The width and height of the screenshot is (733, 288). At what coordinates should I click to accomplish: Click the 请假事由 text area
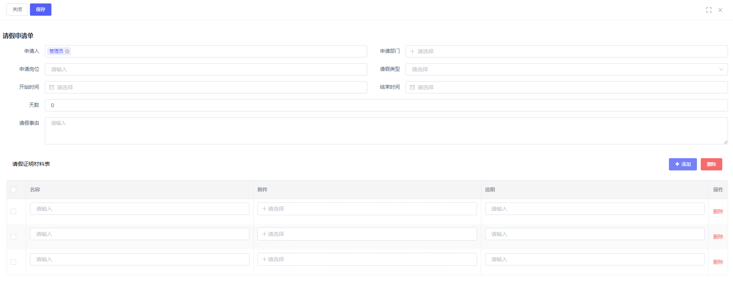click(386, 131)
